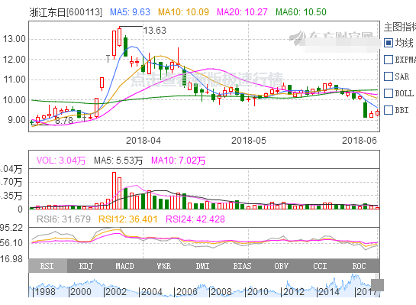The width and height of the screenshot is (416, 305).
Task: Switch to the ROC indicator tab
Action: coord(359,266)
